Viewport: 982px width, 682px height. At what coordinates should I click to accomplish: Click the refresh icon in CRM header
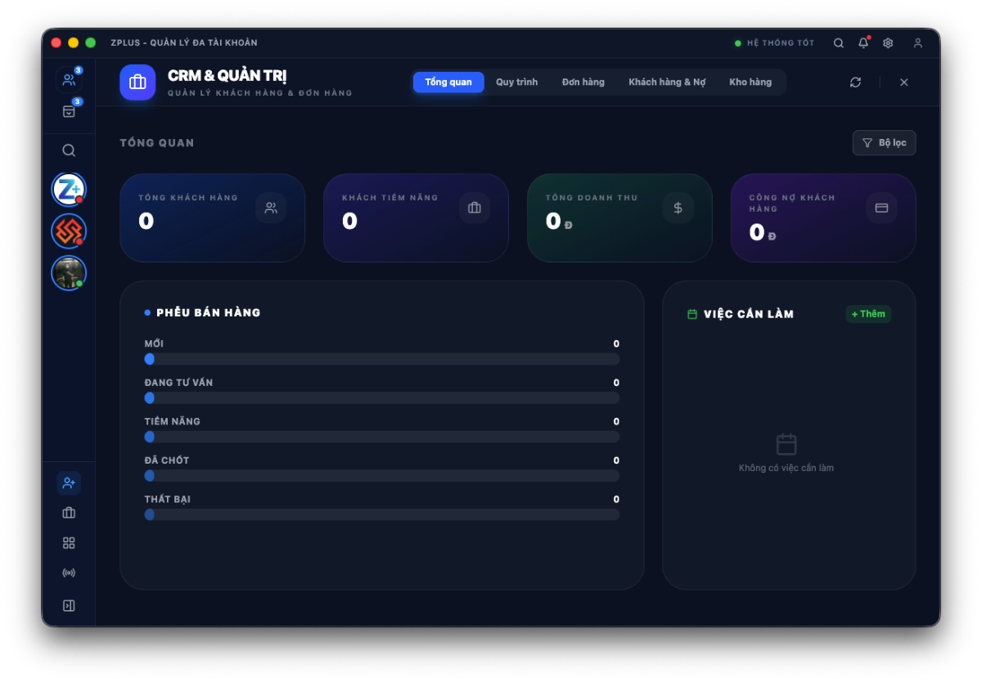click(855, 83)
